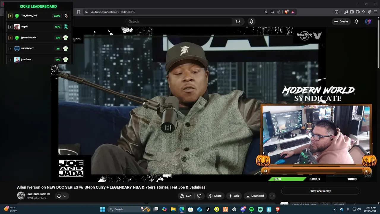Open YouTube notifications bell
This screenshot has width=380, height=214.
[357, 21]
